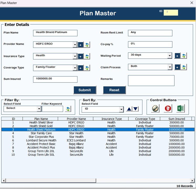Image resolution: width=196 pixels, height=189 pixels.
Task: Select the Star Family Care row
Action: click(x=41, y=133)
